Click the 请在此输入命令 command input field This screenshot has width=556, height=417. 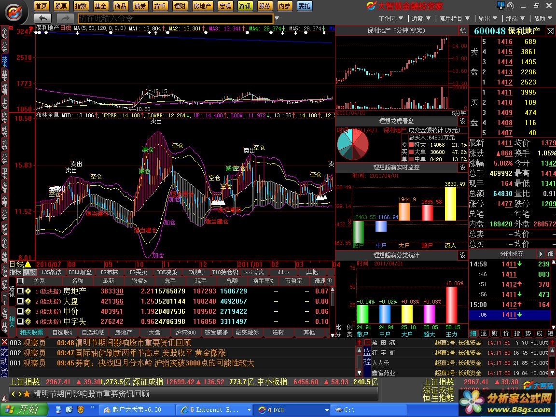pos(175,18)
